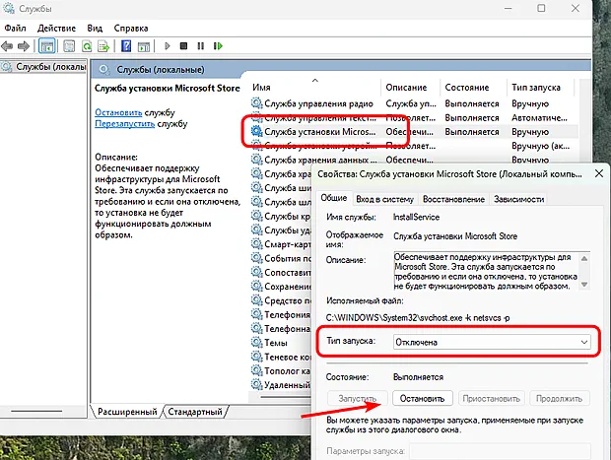Select the Служба хранения данных row

tap(413, 160)
